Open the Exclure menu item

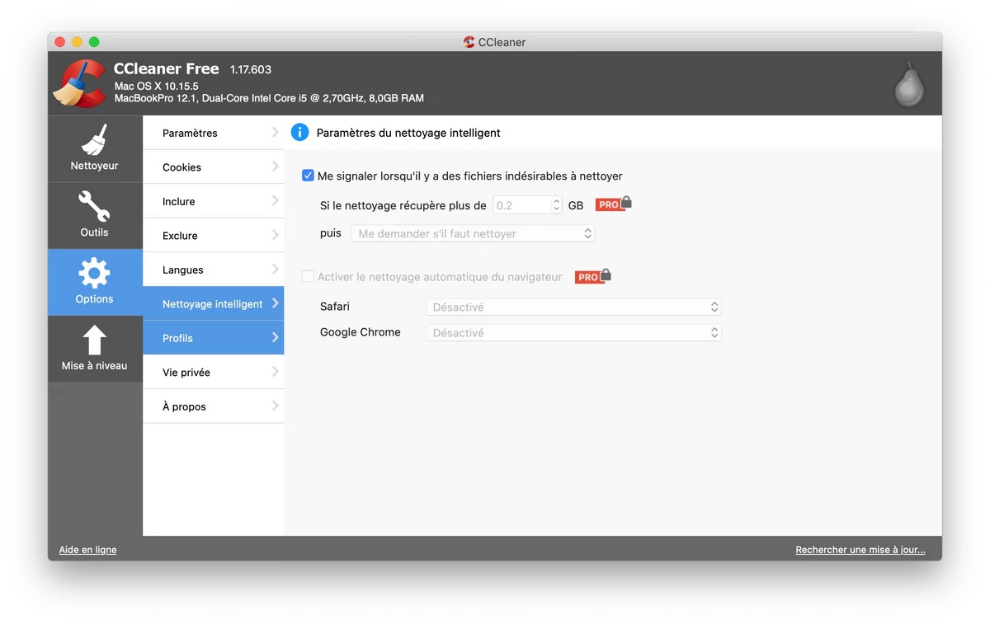point(214,236)
